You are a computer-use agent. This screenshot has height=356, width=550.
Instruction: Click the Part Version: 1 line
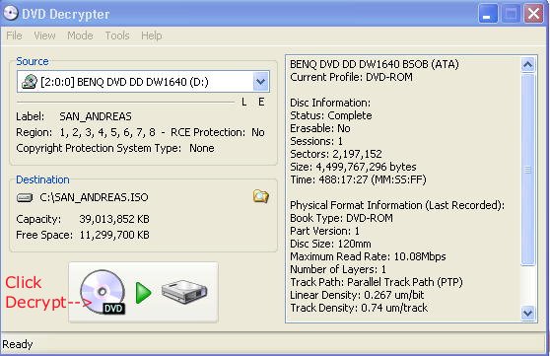(x=324, y=231)
